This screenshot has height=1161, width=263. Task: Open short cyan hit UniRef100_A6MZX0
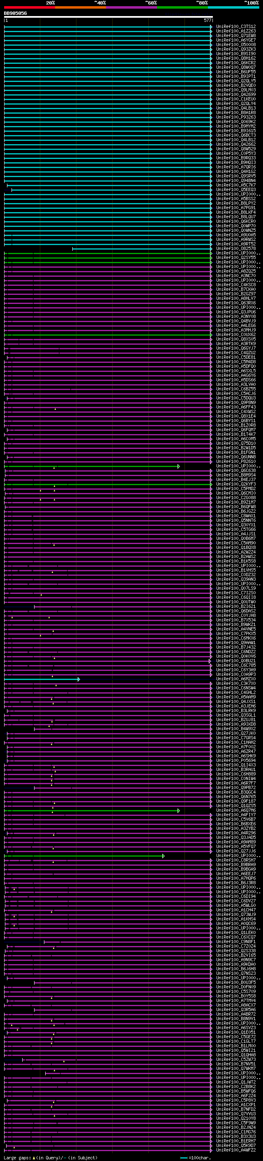point(236,679)
